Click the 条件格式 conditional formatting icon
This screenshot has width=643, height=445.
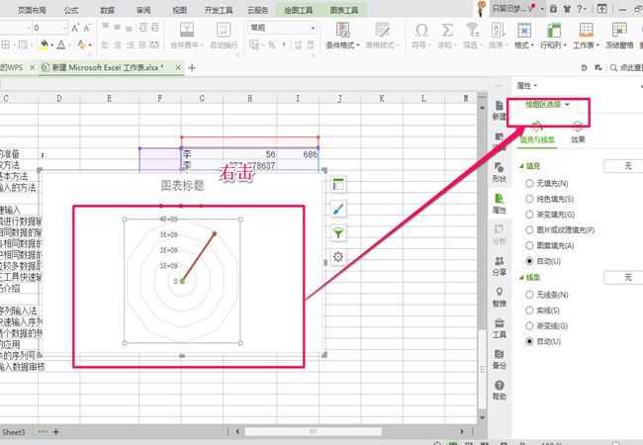[x=342, y=30]
